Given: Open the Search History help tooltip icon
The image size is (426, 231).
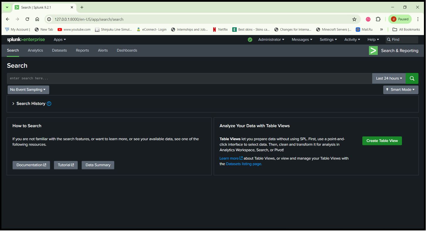Looking at the screenshot, I should coord(49,103).
